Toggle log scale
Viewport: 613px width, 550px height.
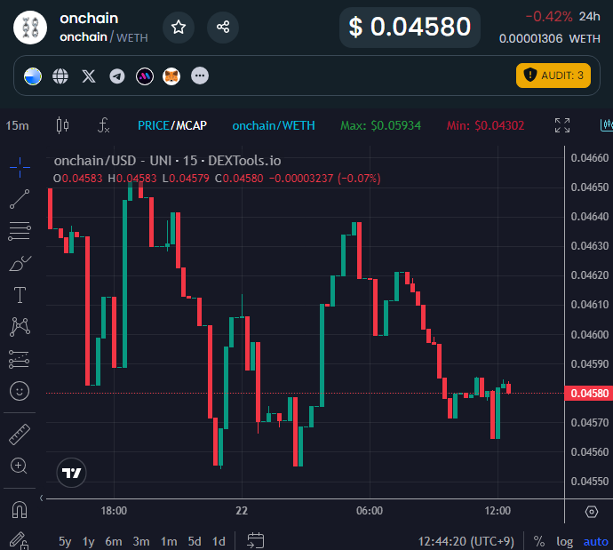[x=564, y=541]
